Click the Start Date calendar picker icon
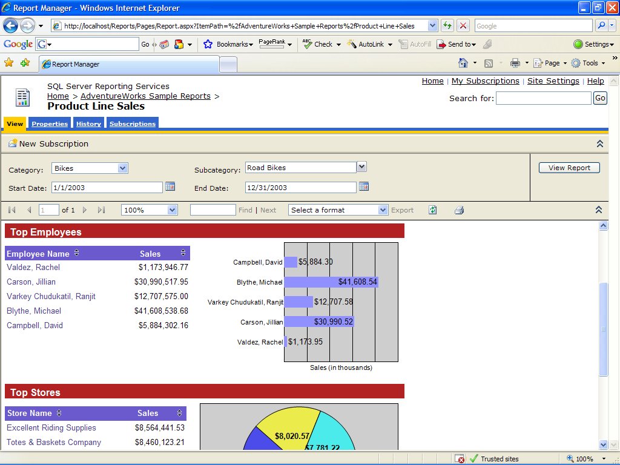This screenshot has width=620, height=465. pos(170,186)
